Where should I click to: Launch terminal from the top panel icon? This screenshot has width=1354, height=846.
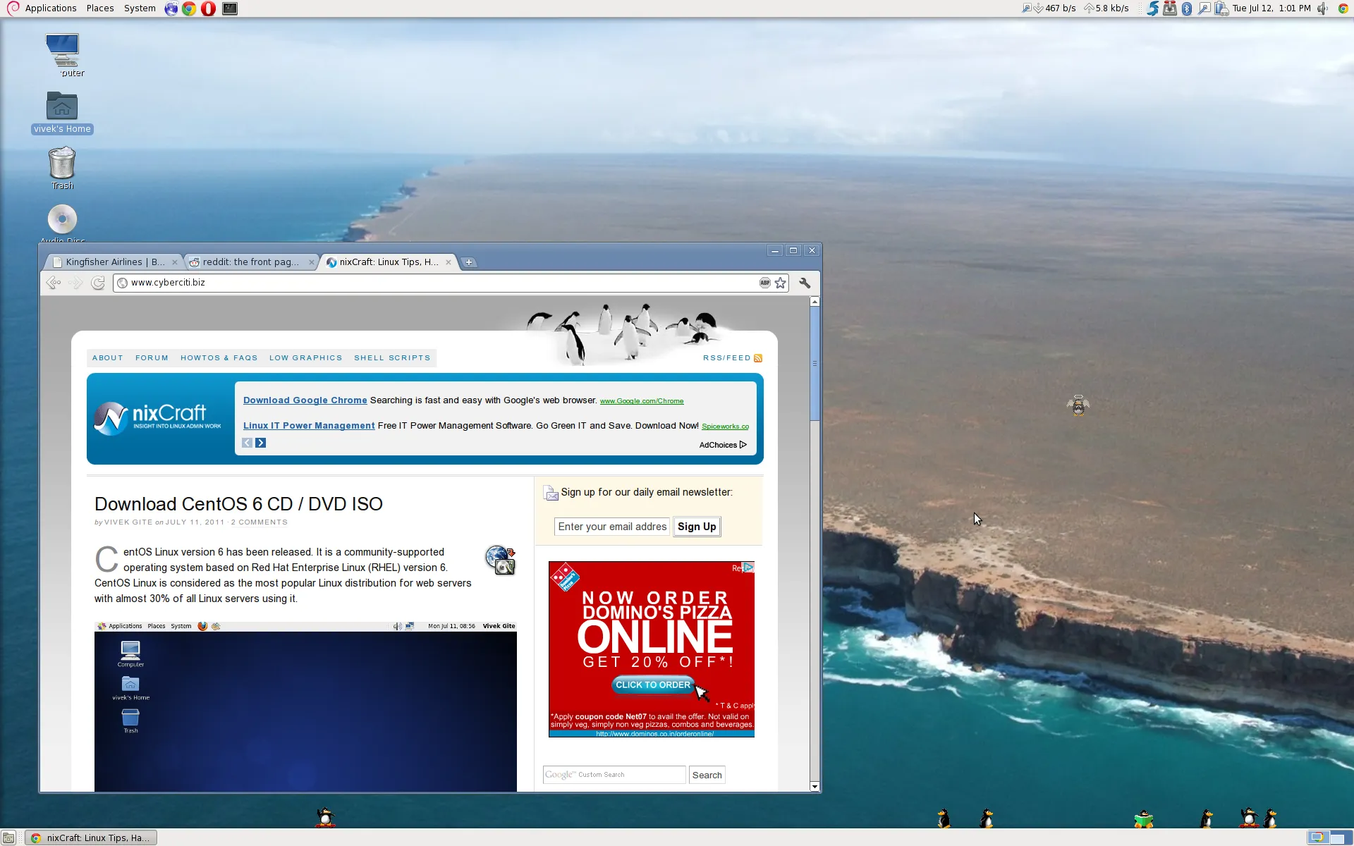[x=230, y=8]
